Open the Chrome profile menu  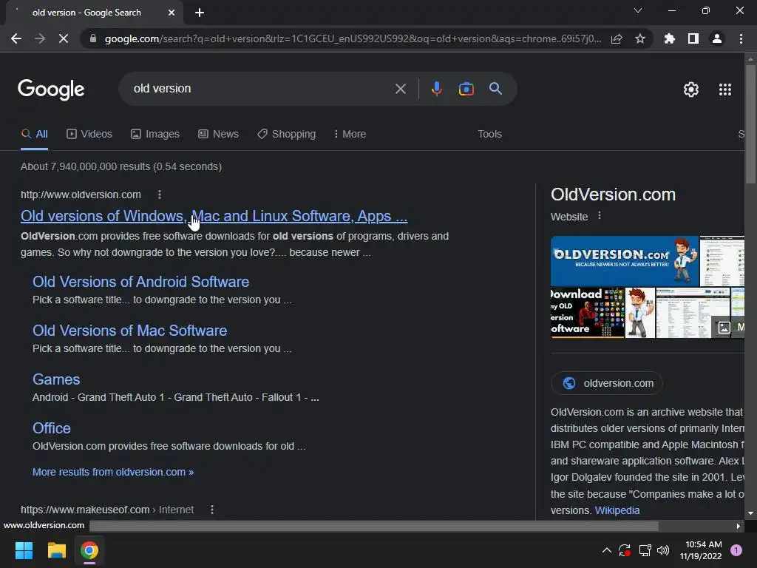coord(717,38)
